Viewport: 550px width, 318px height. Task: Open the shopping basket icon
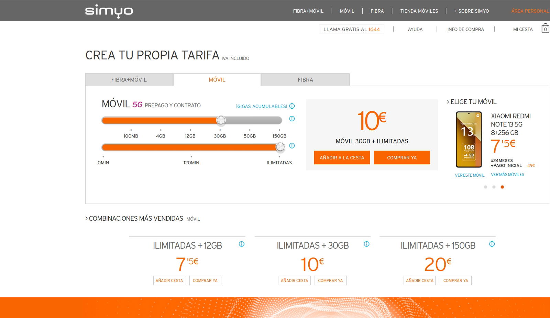[x=545, y=28]
